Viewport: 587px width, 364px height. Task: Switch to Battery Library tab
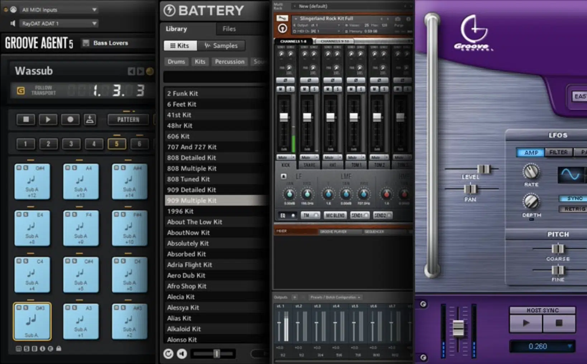click(x=176, y=29)
